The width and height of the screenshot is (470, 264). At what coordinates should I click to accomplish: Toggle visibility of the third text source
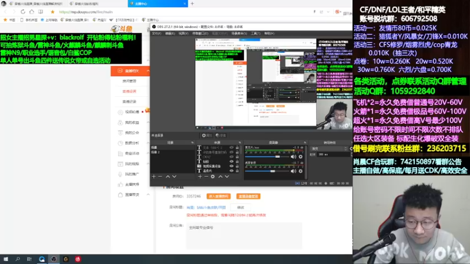point(231,157)
